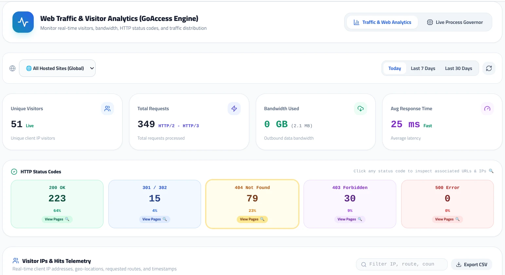The height and width of the screenshot is (275, 505).
Task: Click the globe icon left of site selector
Action: click(12, 68)
